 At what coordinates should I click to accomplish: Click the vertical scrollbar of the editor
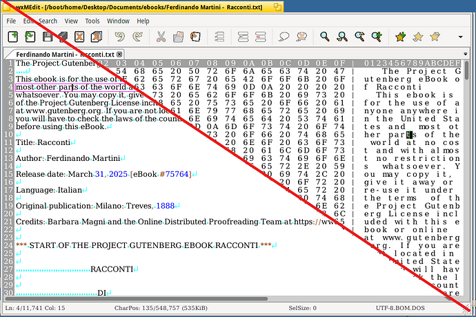click(x=467, y=173)
